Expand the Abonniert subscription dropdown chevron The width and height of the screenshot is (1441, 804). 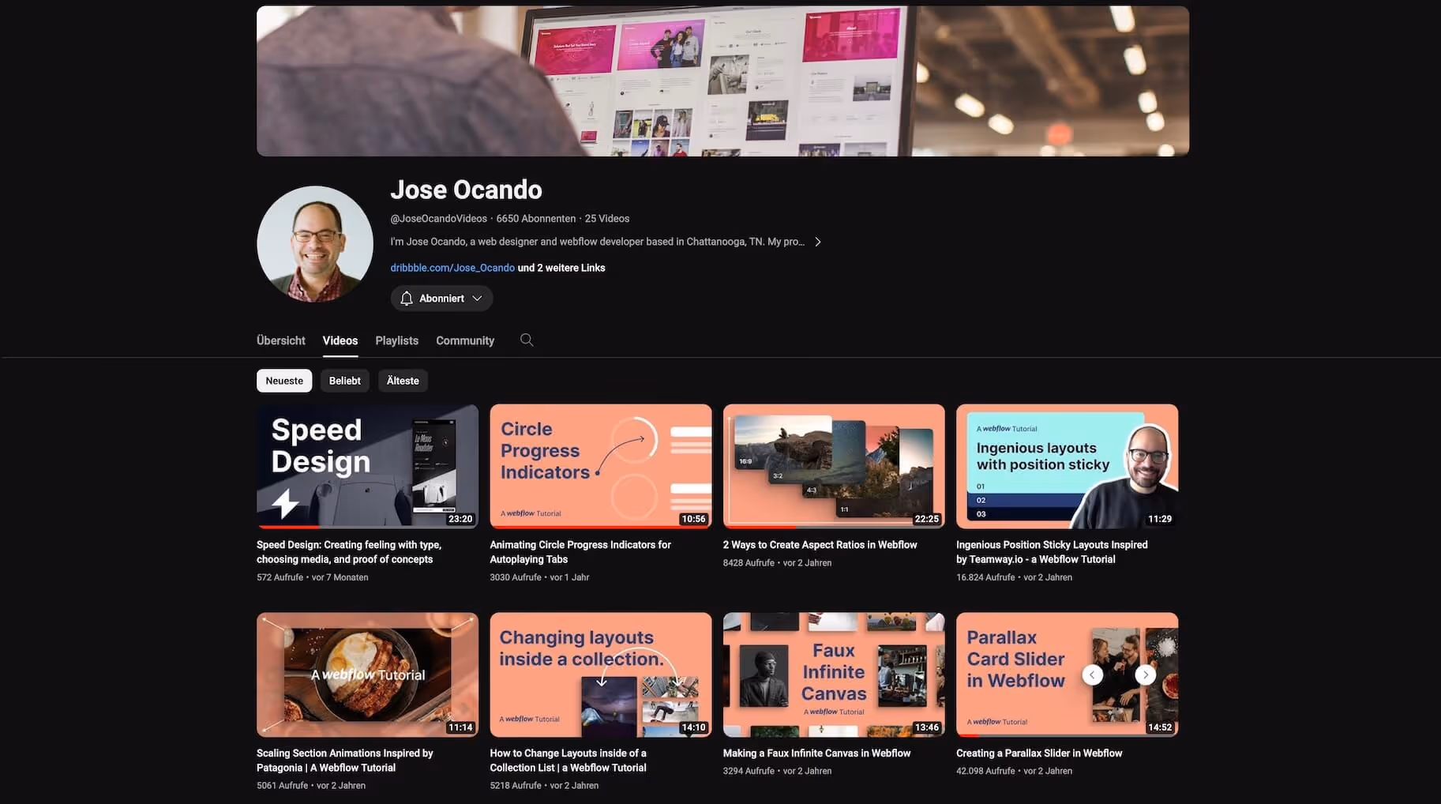tap(477, 299)
